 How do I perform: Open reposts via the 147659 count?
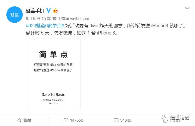(77, 120)
